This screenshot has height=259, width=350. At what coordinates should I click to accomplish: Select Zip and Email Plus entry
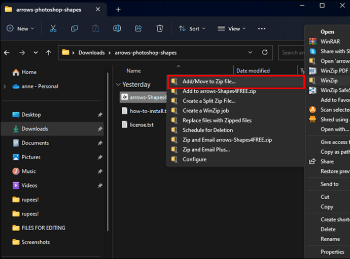206,150
